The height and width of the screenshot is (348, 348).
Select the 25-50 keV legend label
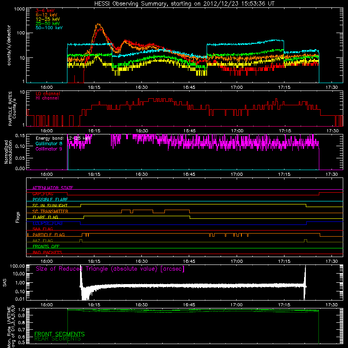point(48,23)
